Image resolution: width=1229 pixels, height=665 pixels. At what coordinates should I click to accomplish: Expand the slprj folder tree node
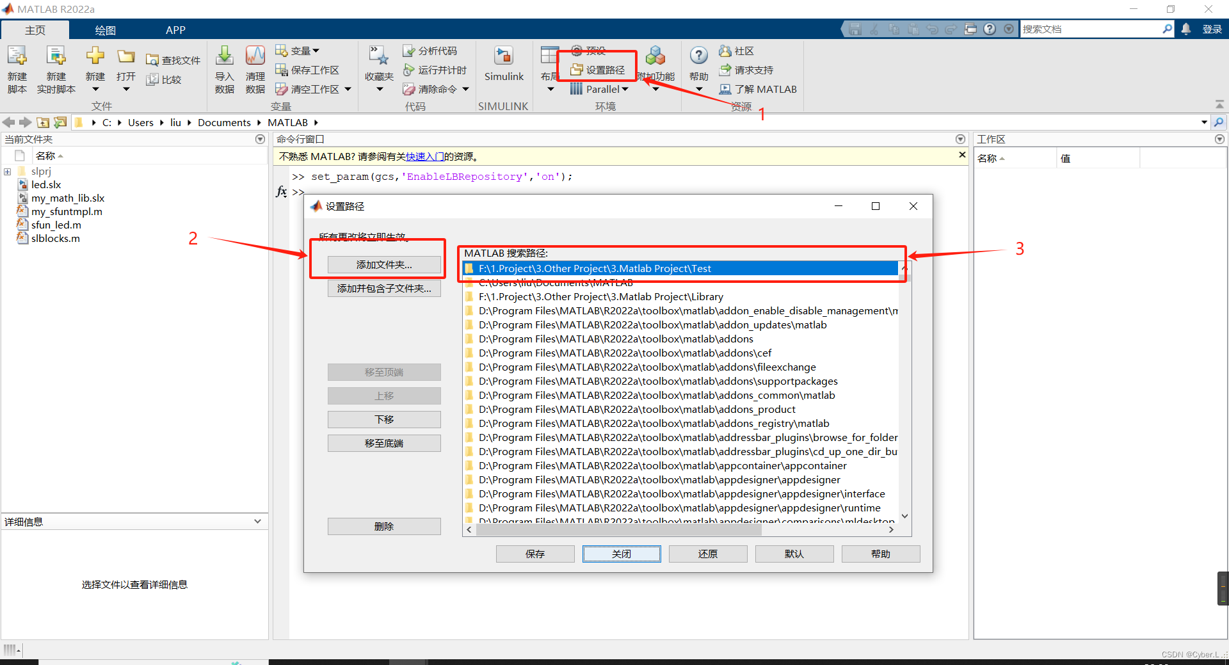8,172
